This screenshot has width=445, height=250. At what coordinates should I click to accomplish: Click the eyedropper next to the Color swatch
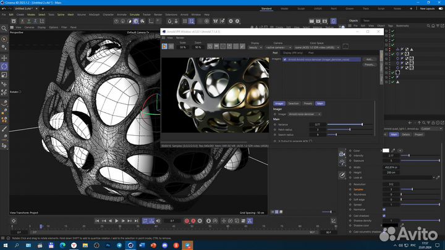point(393,151)
